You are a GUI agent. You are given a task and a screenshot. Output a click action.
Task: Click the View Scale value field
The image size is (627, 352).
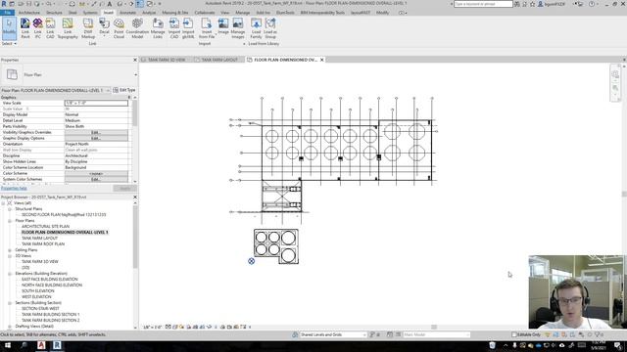[x=96, y=103]
